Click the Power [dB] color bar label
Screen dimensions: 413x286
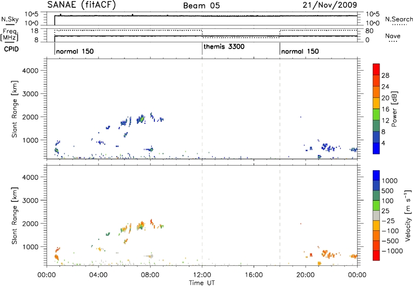(x=394, y=109)
